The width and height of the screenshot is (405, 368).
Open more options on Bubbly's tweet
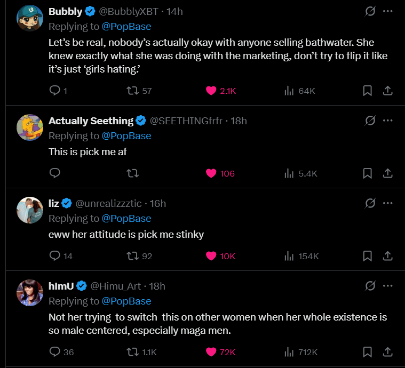coord(388,11)
